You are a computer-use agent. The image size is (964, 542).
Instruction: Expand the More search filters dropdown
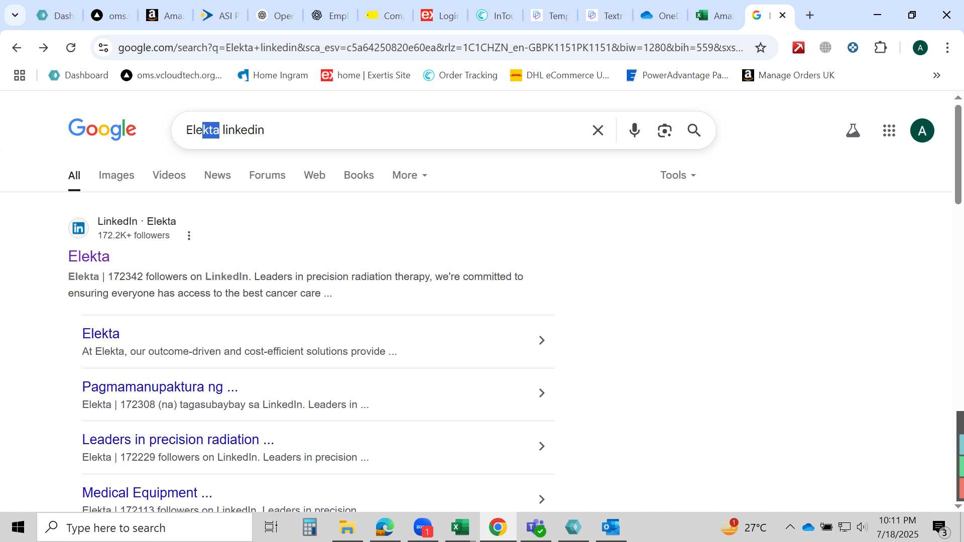[410, 175]
